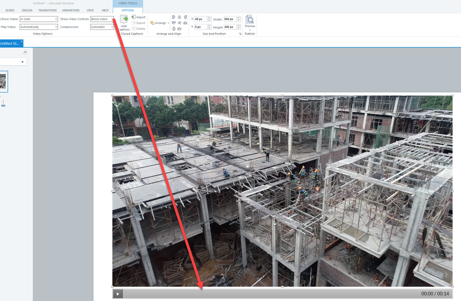The width and height of the screenshot is (461, 301).
Task: Switch to the Transitions ribbon tab
Action: pyautogui.click(x=48, y=10)
